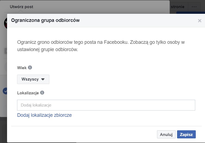Show info tooltip next to Wiek
Image resolution: width=205 pixels, height=143 pixels.
(x=30, y=68)
